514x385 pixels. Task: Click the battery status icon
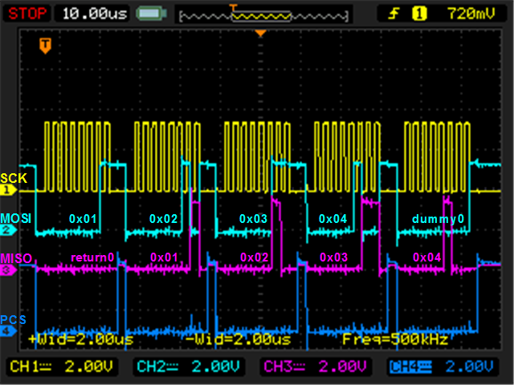tap(152, 14)
